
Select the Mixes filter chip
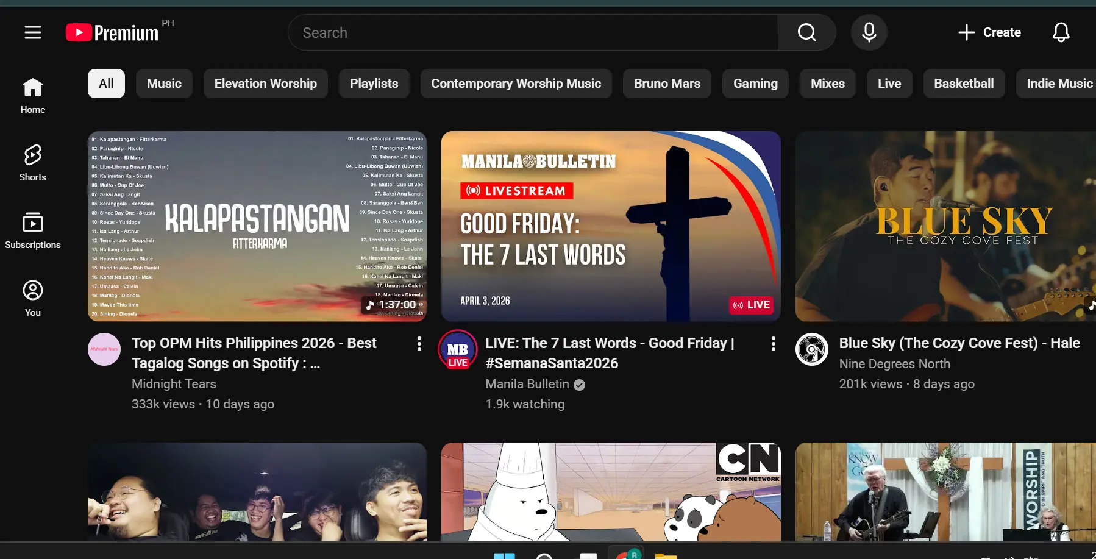point(827,84)
